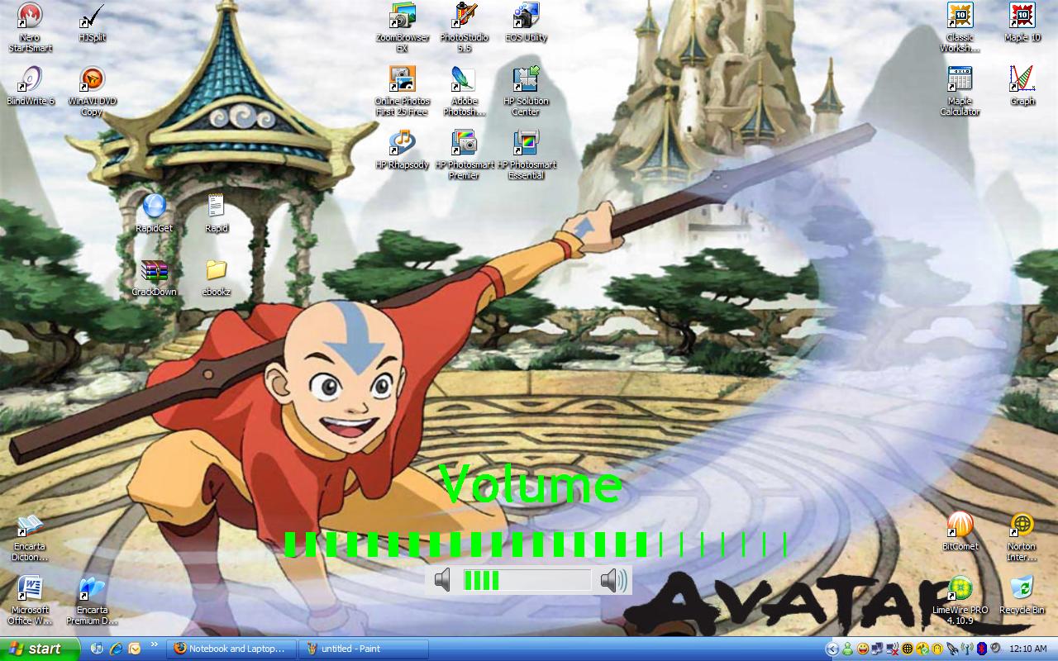Click the network connection tray icon
The width and height of the screenshot is (1058, 661).
point(877,649)
